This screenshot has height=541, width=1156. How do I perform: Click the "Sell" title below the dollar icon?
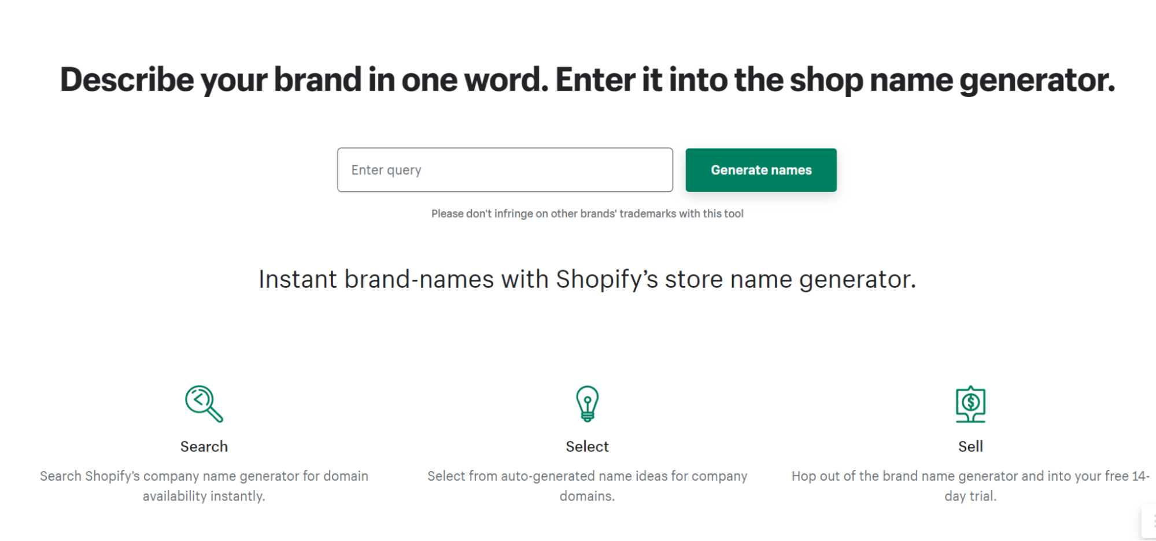(x=970, y=446)
